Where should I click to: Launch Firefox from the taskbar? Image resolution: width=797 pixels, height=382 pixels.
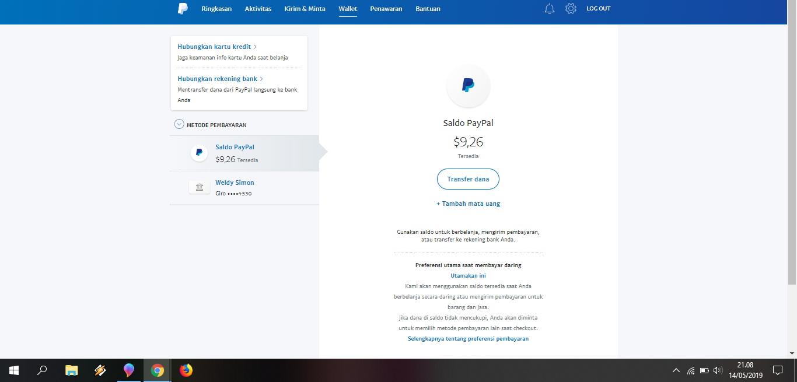tap(186, 370)
